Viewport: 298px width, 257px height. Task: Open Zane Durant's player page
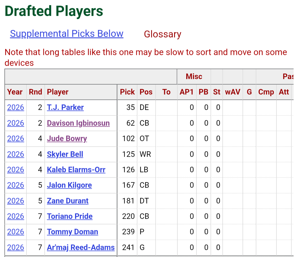tap(68, 201)
